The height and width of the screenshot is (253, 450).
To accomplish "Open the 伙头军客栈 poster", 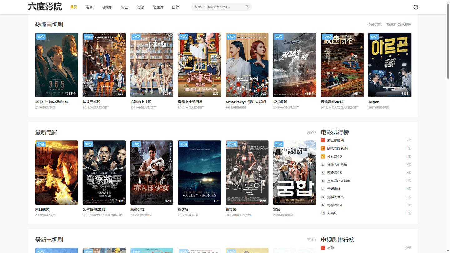I will 104,65.
